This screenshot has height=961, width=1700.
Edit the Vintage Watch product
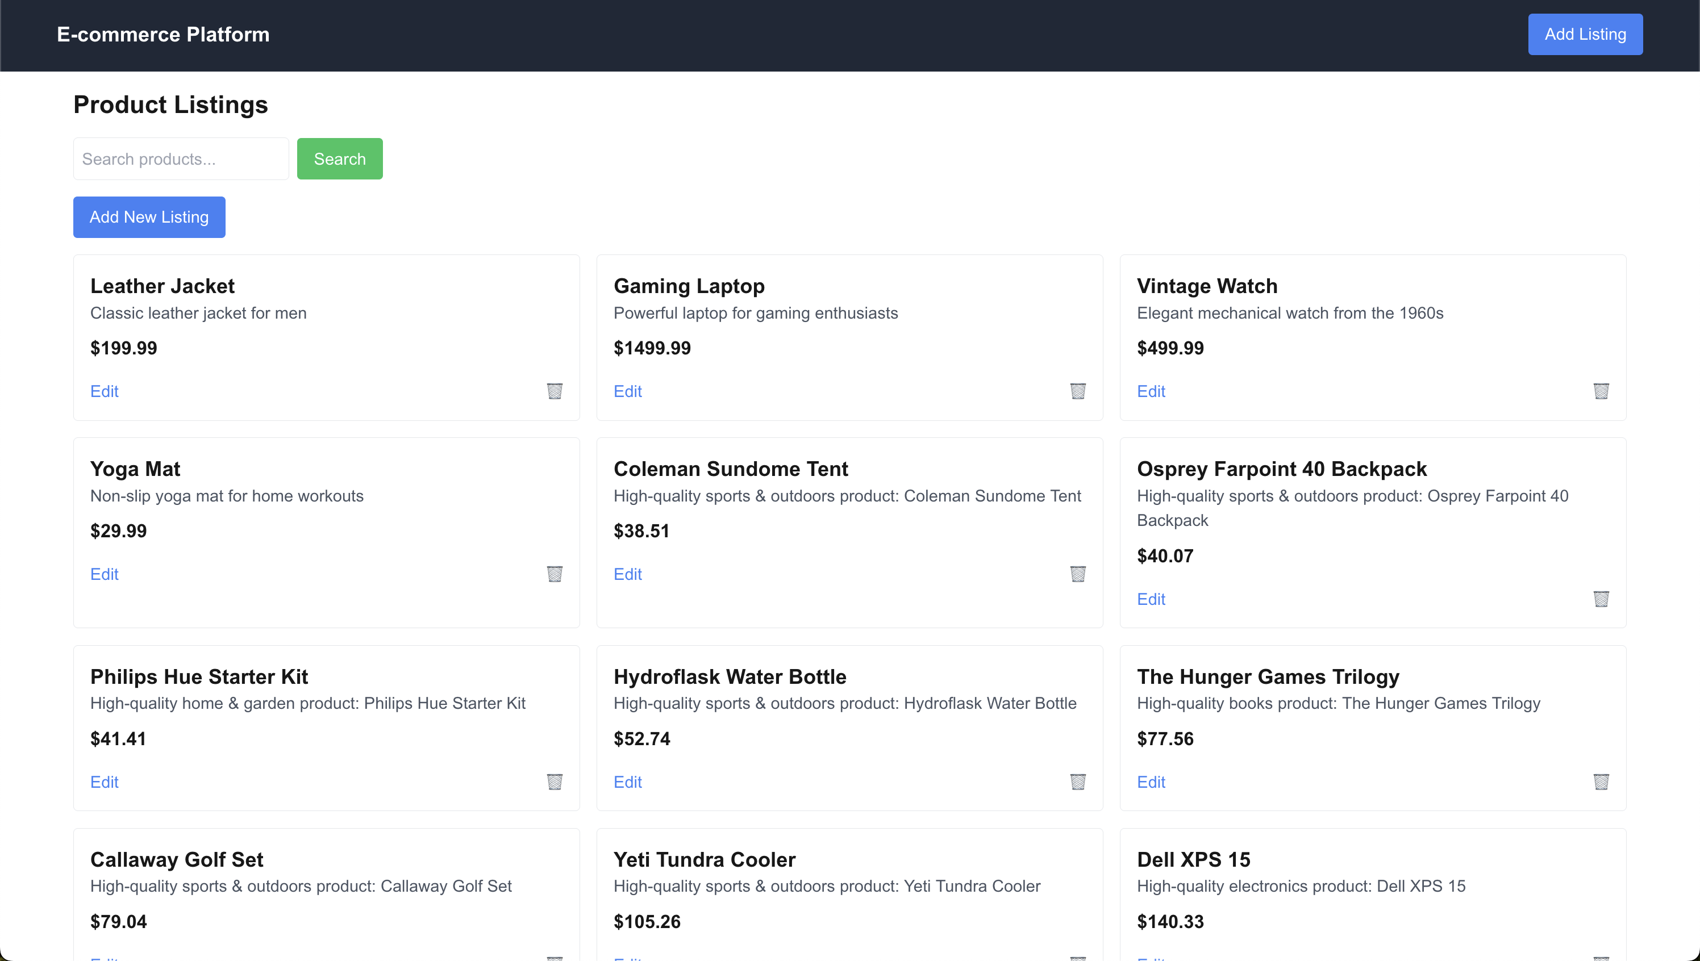pos(1150,391)
